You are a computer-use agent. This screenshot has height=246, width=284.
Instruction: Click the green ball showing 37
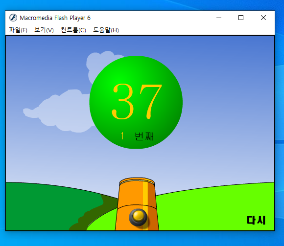pyautogui.click(x=136, y=102)
